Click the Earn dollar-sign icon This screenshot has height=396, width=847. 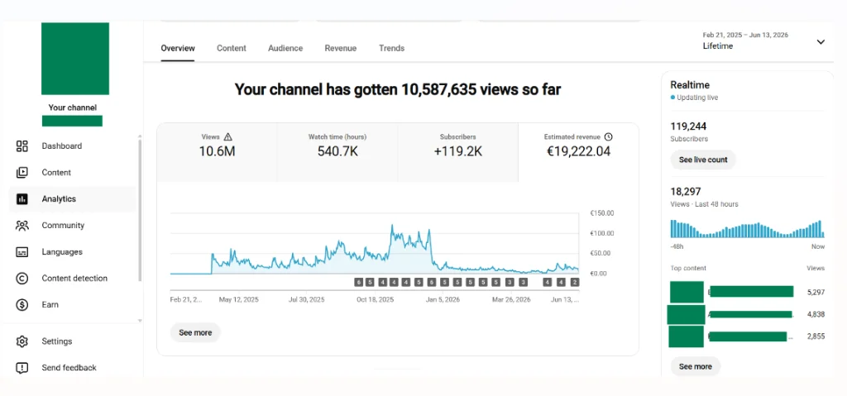pos(22,305)
